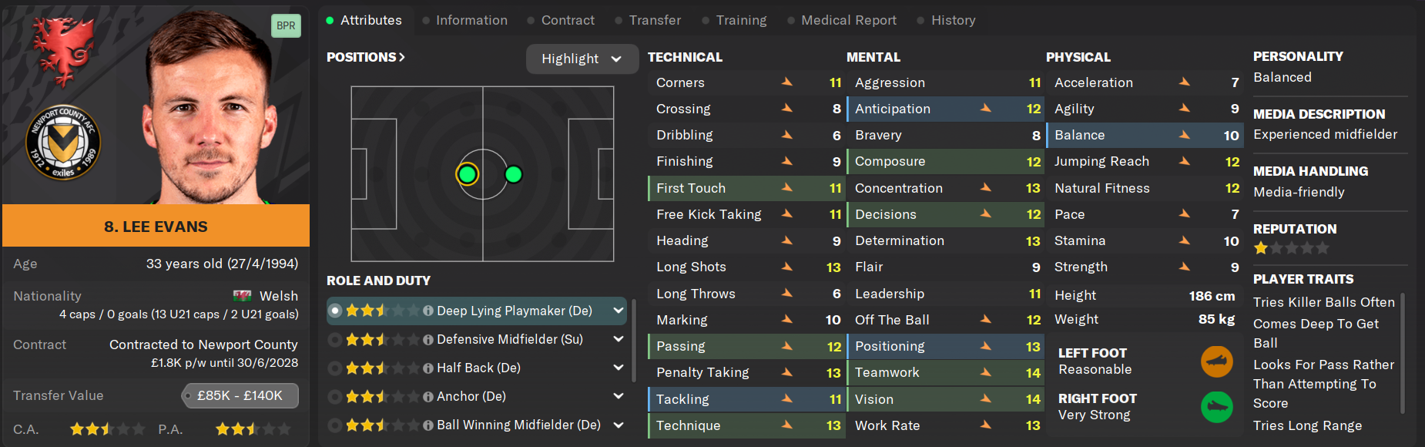Select the Defensive Midfielder (Su) radio button
The image size is (1425, 447).
335,339
